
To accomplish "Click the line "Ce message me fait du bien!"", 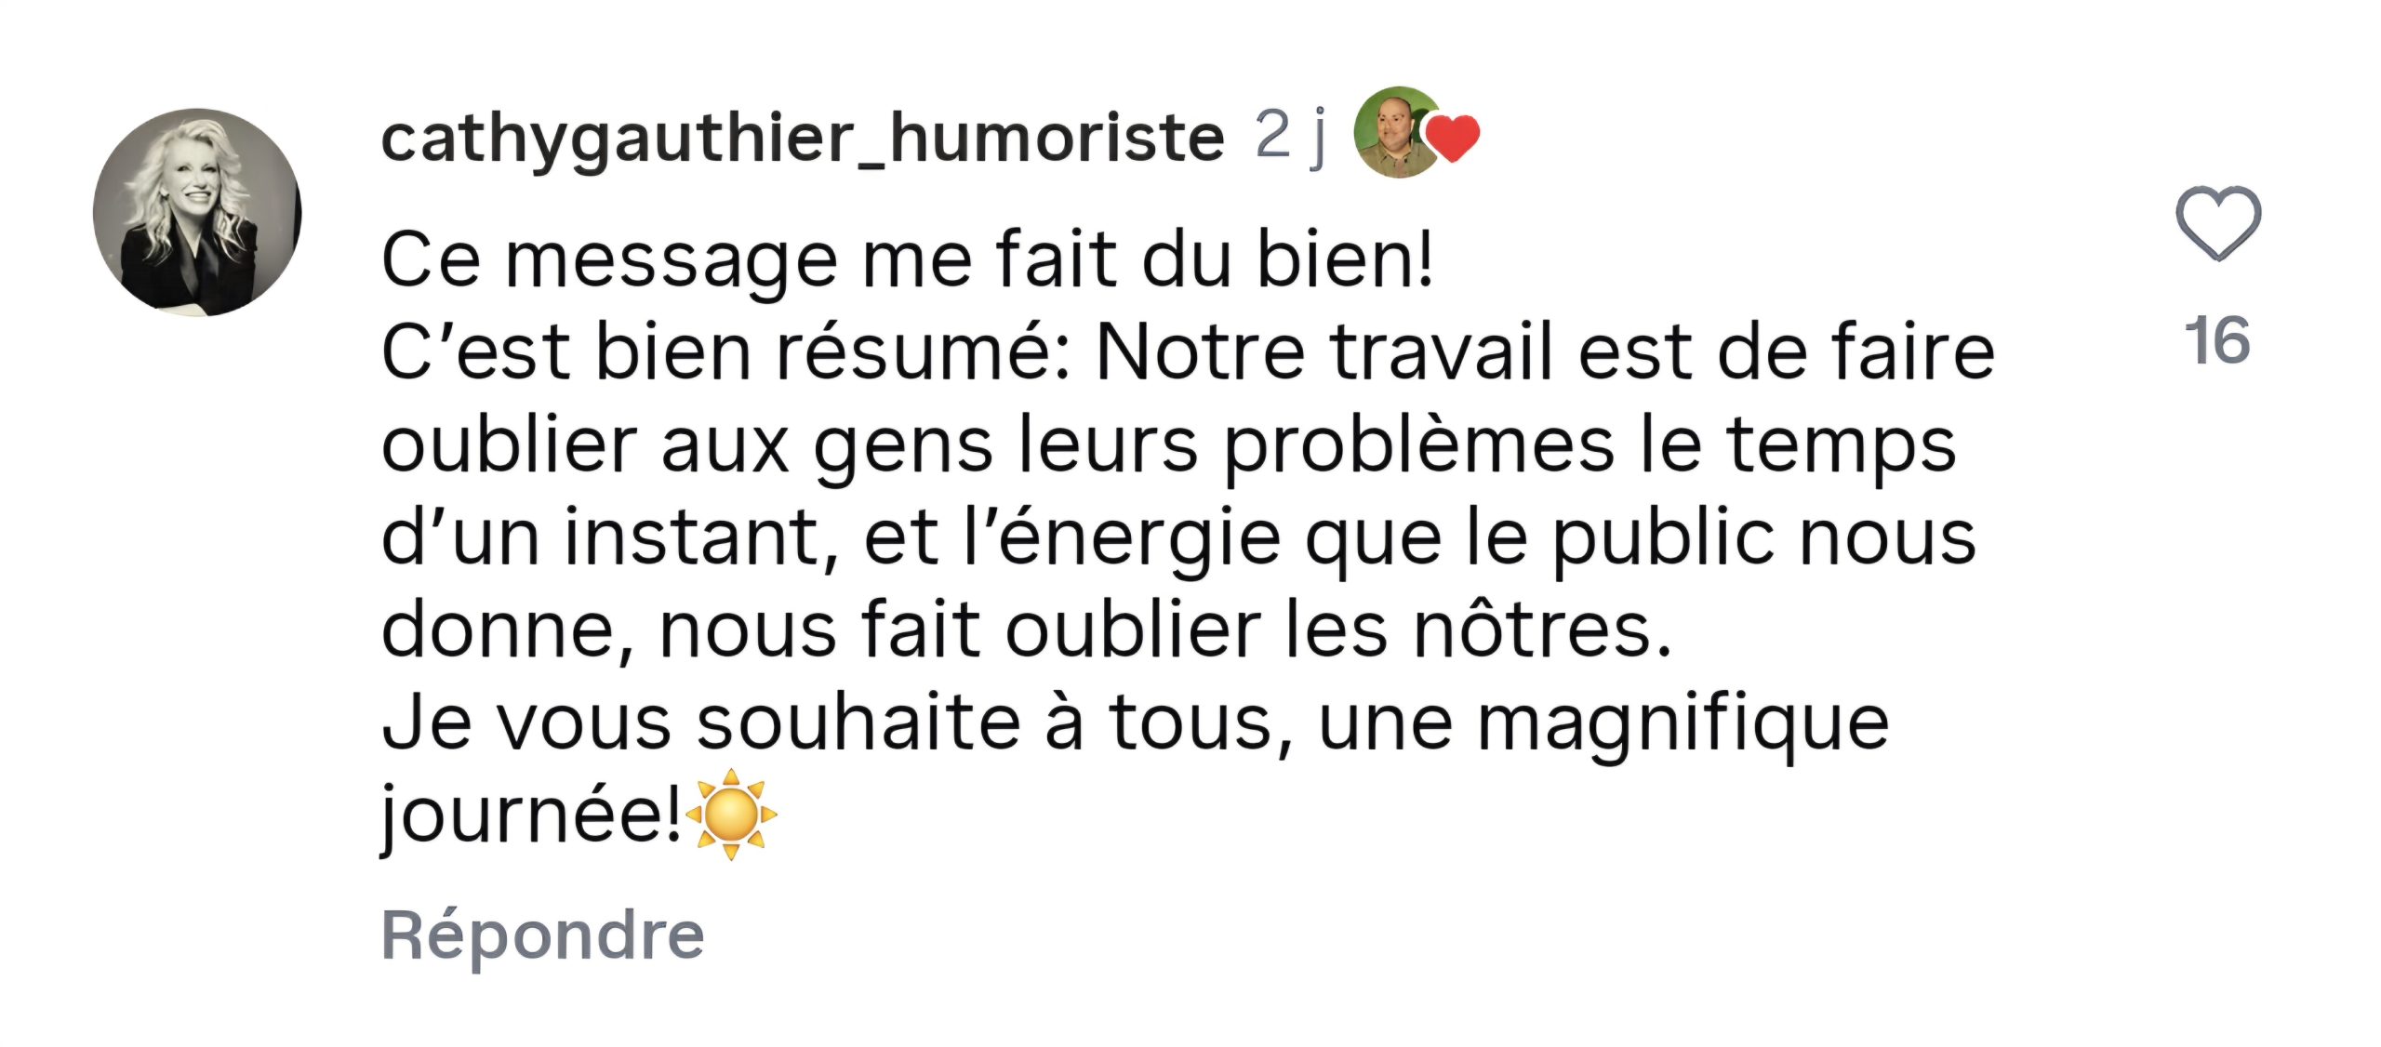I will point(907,260).
